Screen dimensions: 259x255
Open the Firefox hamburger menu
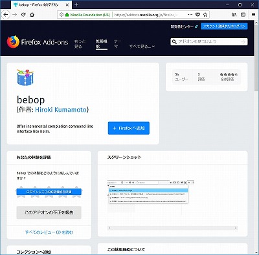254,15
